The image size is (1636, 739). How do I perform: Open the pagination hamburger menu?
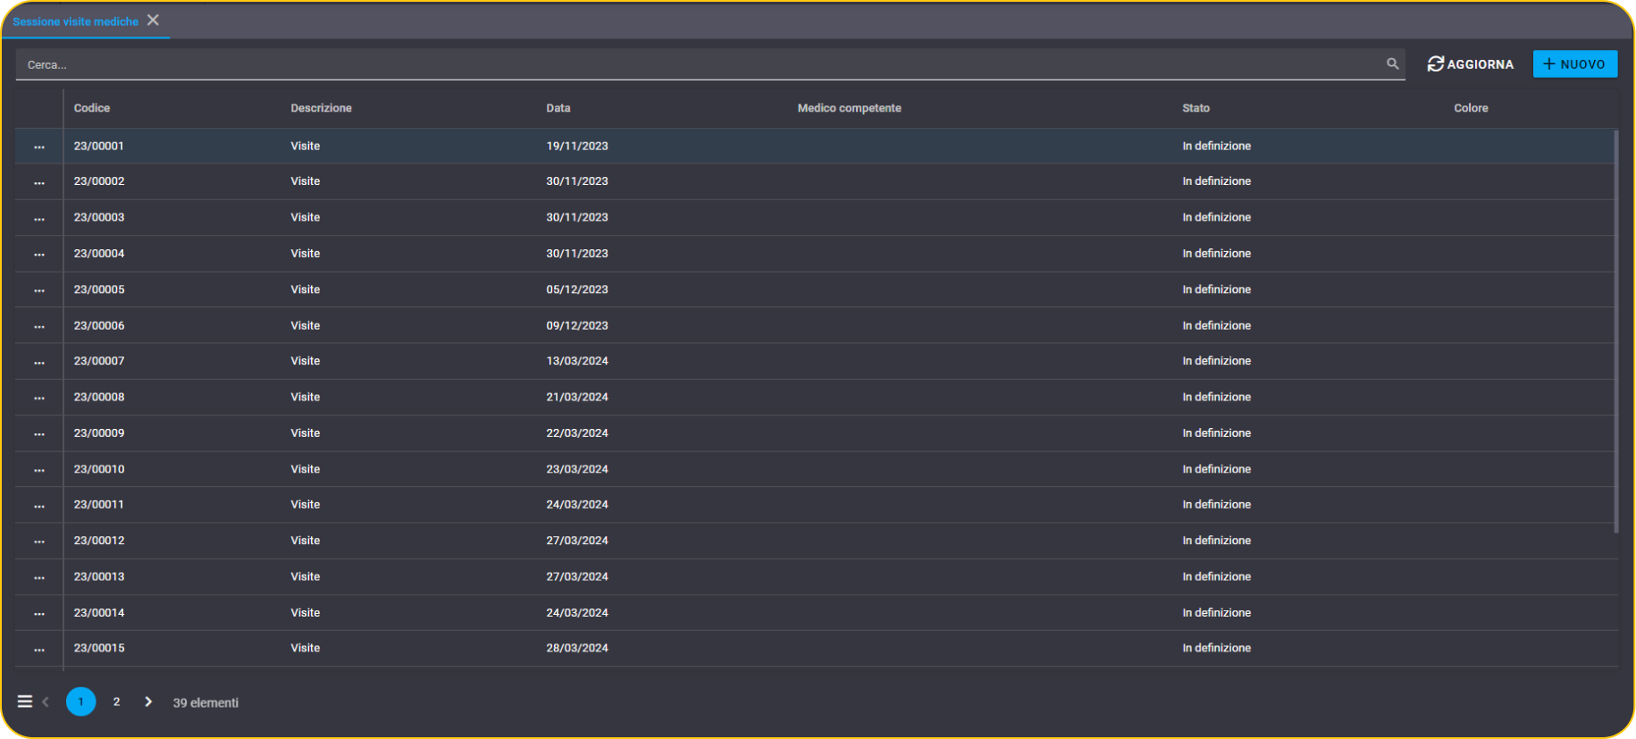point(25,701)
